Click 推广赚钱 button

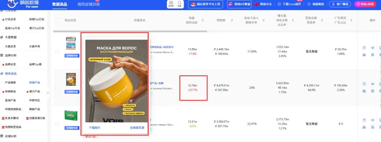pyautogui.click(x=340, y=4)
